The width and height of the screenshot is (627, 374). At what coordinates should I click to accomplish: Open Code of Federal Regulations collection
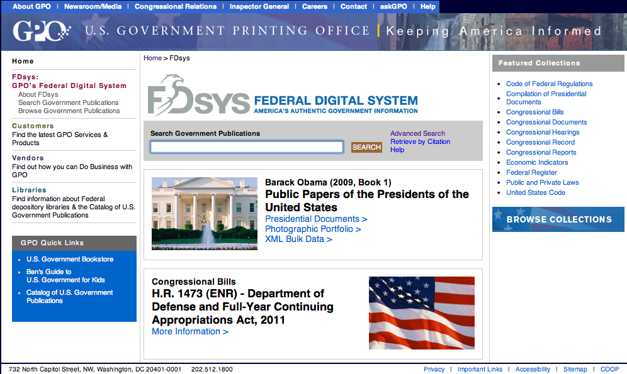[549, 84]
